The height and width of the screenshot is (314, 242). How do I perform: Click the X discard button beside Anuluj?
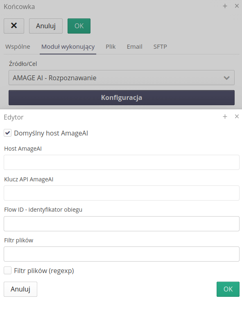14,26
